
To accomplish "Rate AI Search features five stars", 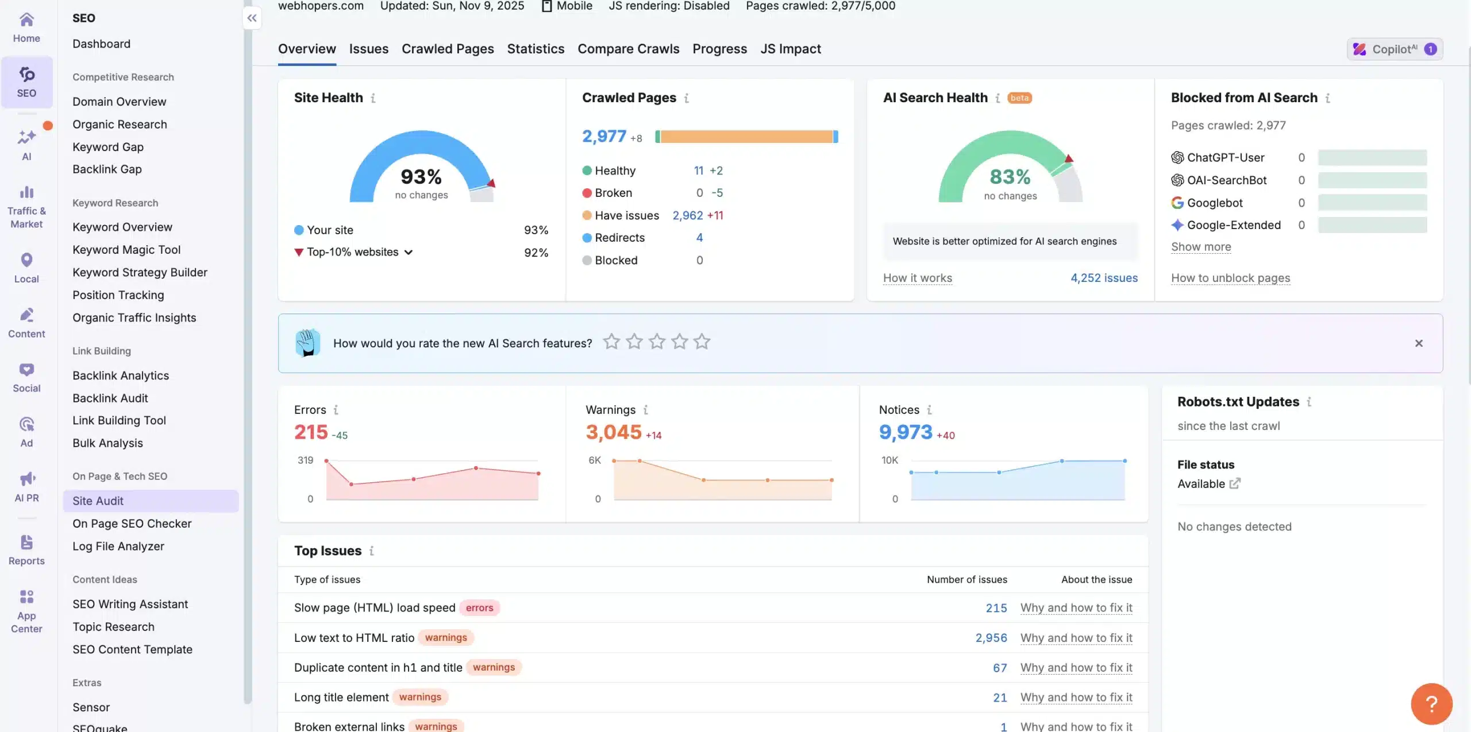I will 702,342.
